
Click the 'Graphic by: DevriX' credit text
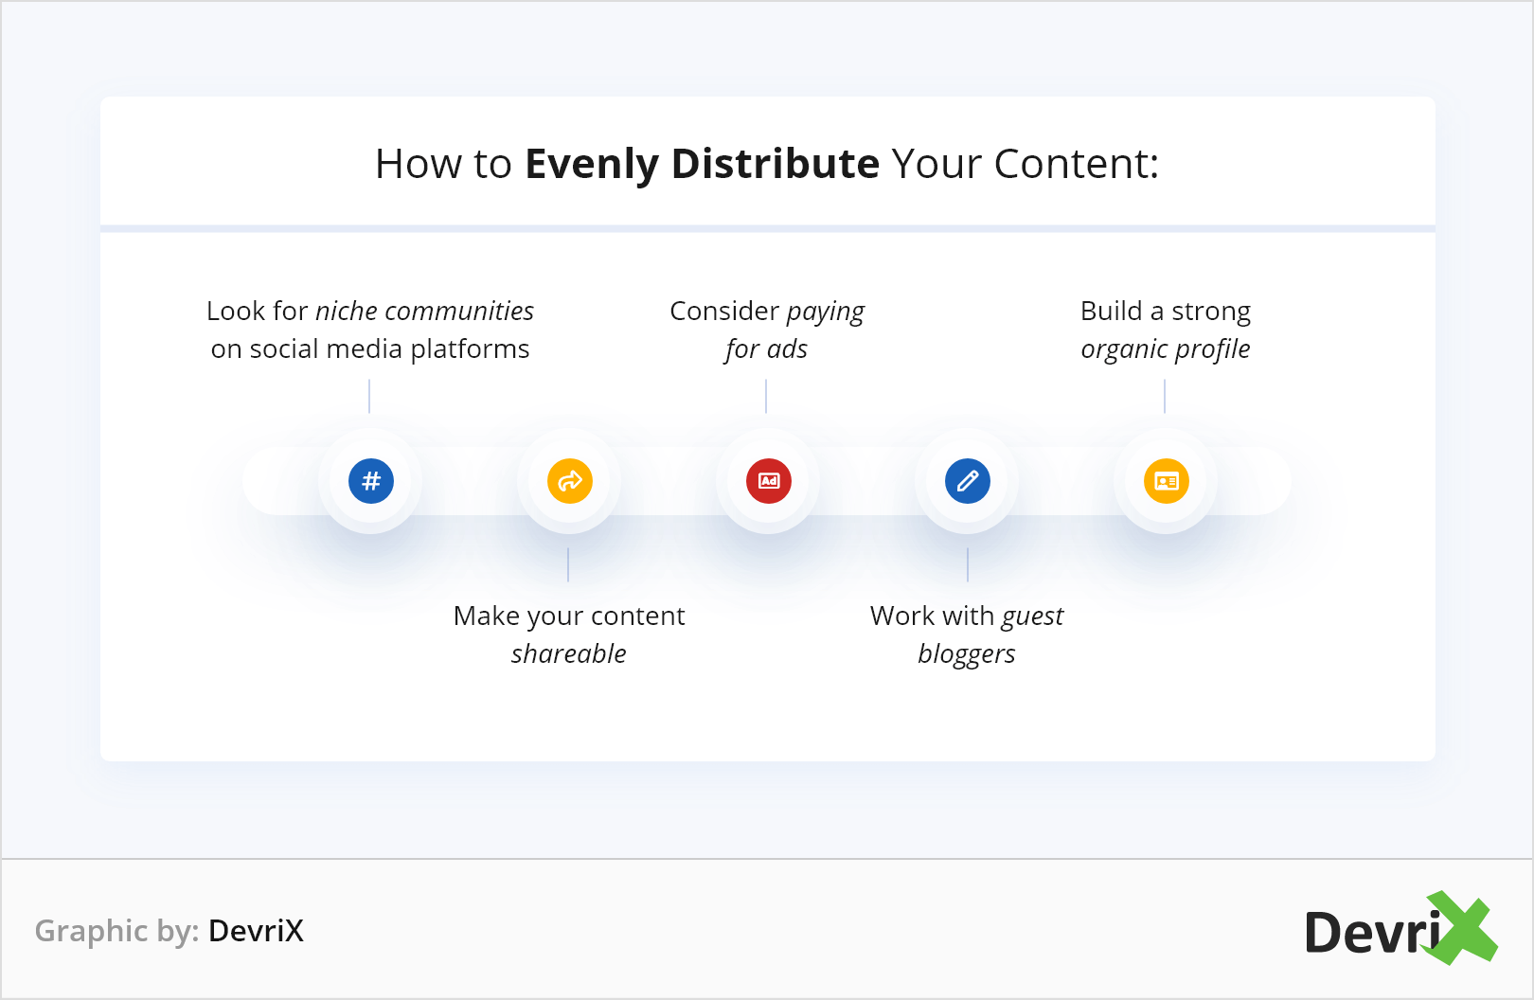click(x=169, y=931)
